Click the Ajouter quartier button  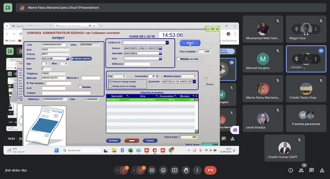(x=81, y=58)
